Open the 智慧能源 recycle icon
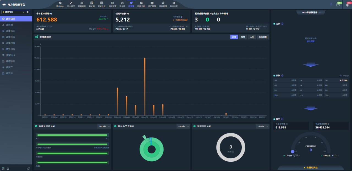This screenshot has width=352, height=171. click(82, 3)
